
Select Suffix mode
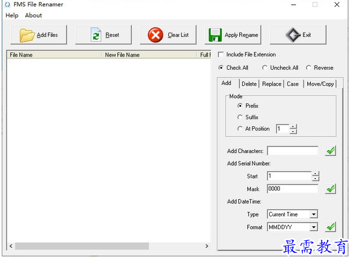240,117
